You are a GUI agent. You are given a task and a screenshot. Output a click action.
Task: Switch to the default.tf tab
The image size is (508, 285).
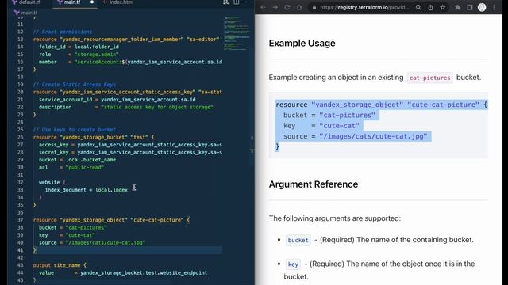(26, 2)
